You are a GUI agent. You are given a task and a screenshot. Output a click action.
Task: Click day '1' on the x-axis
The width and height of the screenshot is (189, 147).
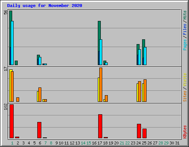[x=12, y=143]
